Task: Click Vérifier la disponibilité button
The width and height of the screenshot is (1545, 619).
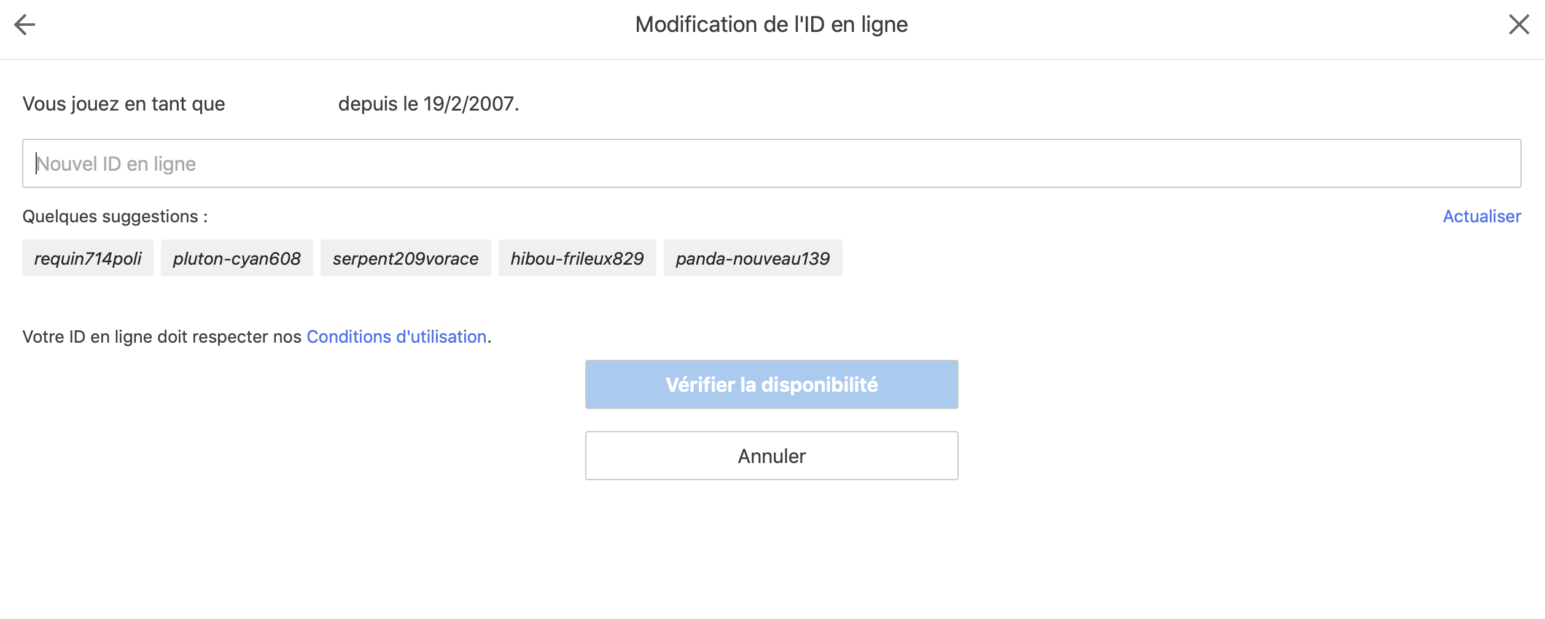Action: click(x=772, y=384)
